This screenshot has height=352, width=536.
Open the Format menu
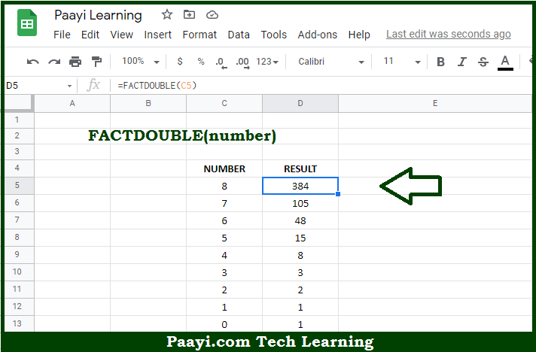click(x=199, y=35)
